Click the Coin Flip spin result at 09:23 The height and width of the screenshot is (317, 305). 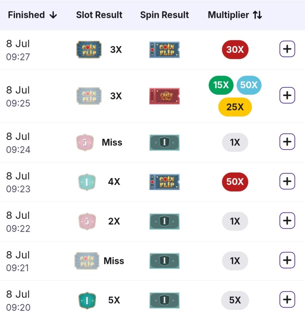(x=164, y=182)
